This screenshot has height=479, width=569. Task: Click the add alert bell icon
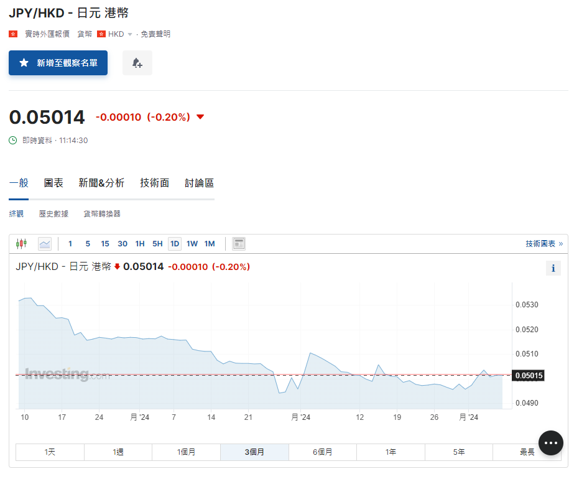(x=137, y=63)
